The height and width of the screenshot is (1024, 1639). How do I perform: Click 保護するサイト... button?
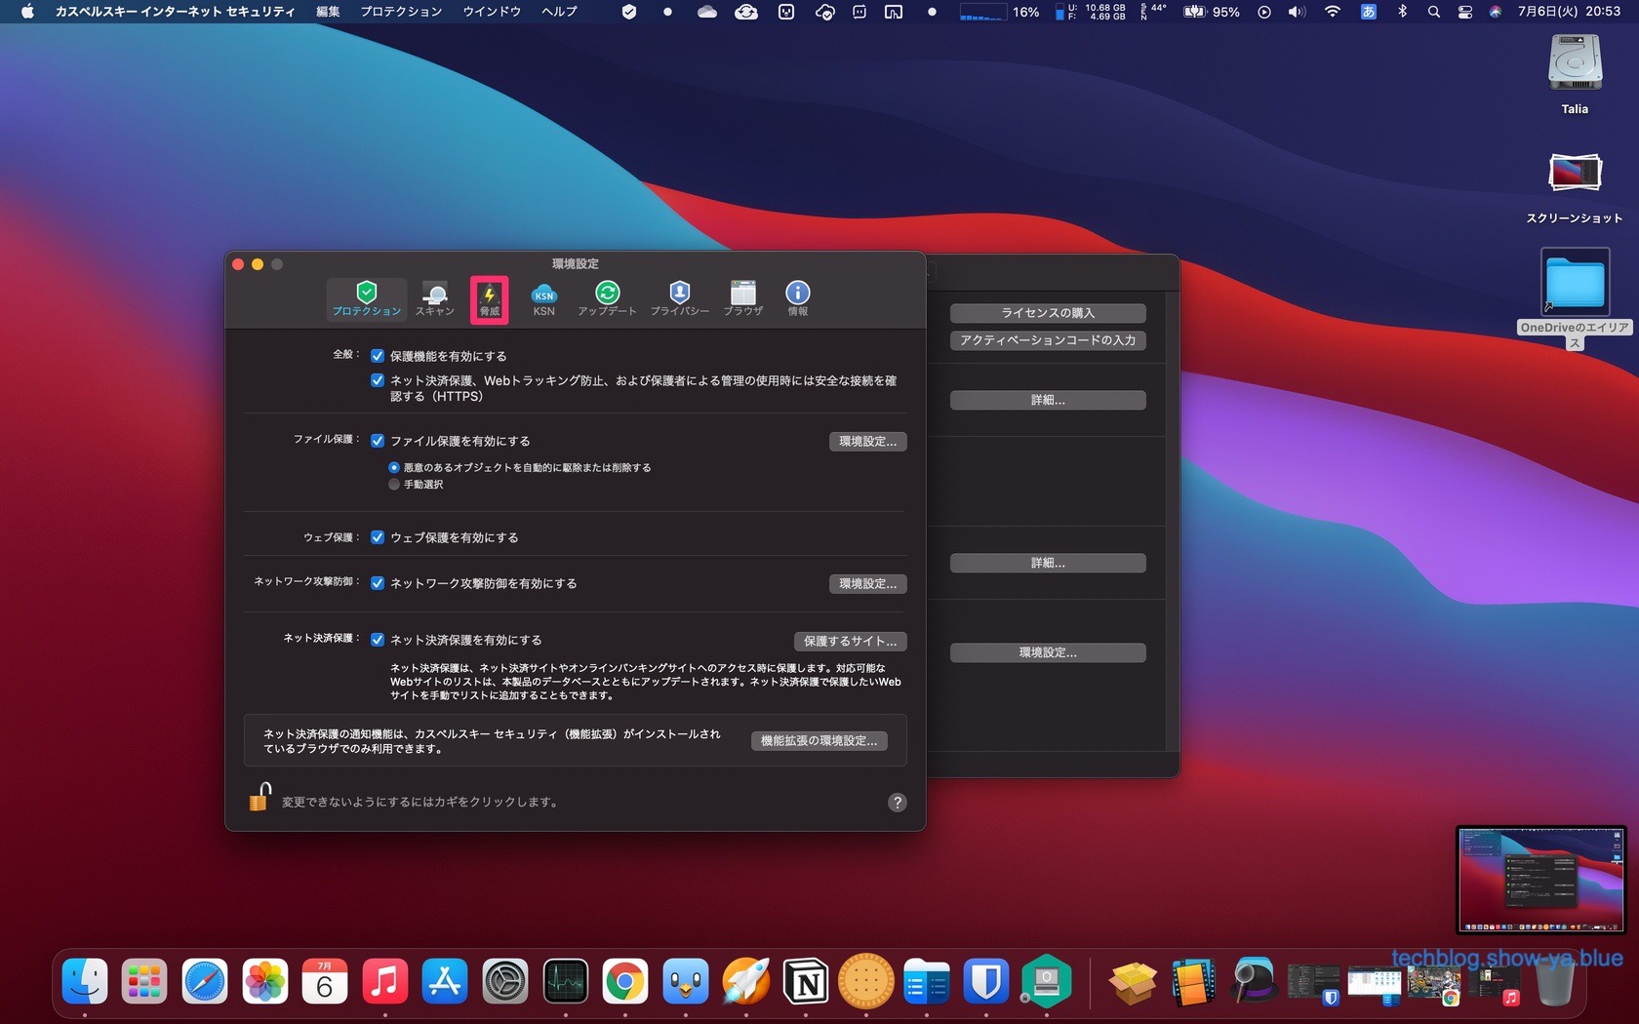pos(850,641)
